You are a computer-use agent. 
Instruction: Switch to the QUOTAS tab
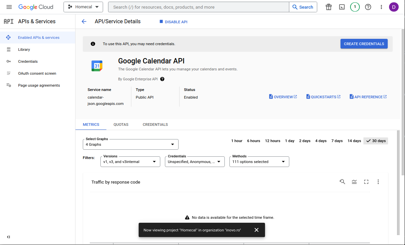[121, 124]
